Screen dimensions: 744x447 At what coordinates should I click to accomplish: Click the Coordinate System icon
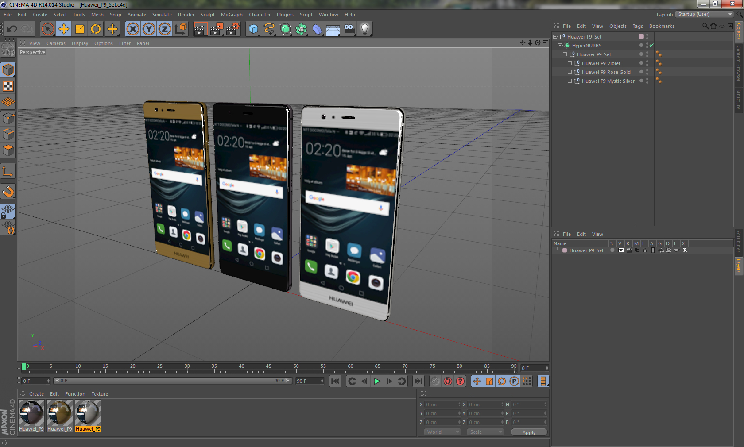click(181, 29)
